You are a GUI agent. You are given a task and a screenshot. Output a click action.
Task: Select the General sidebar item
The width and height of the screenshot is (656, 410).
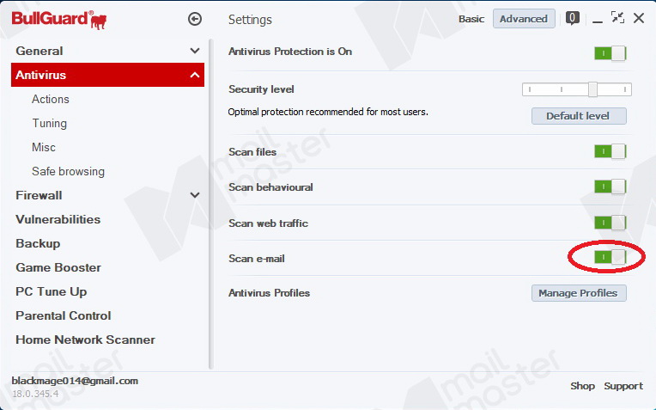click(39, 51)
